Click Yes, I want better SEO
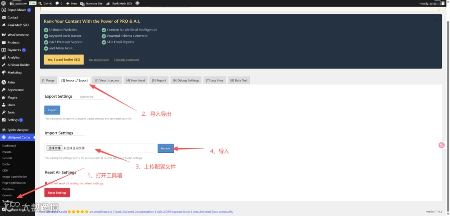This screenshot has height=216, width=450. point(64,60)
